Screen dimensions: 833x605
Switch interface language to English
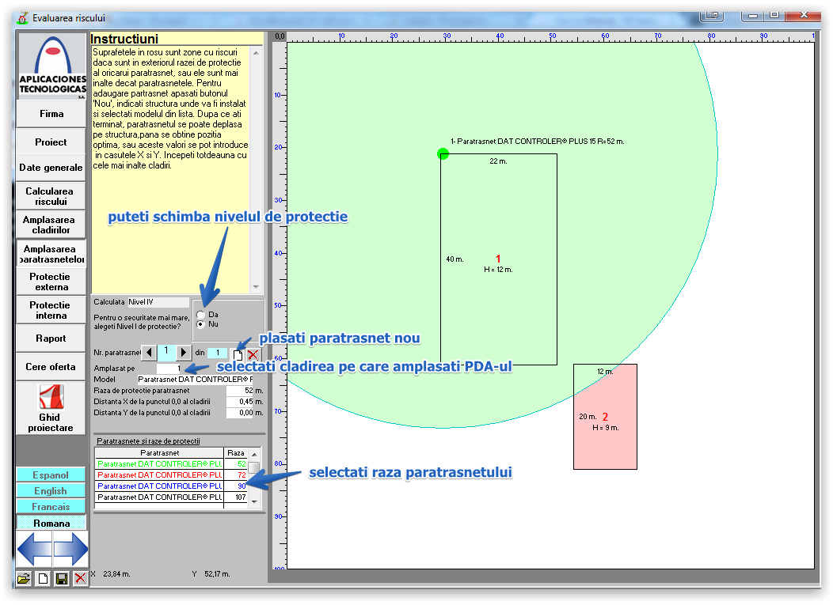tap(51, 491)
